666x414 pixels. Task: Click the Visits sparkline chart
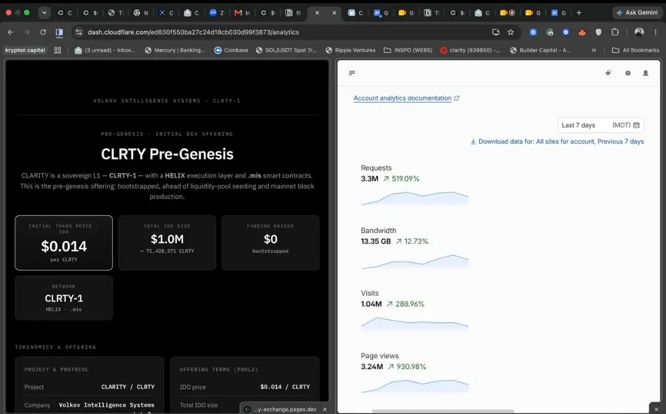tap(414, 323)
